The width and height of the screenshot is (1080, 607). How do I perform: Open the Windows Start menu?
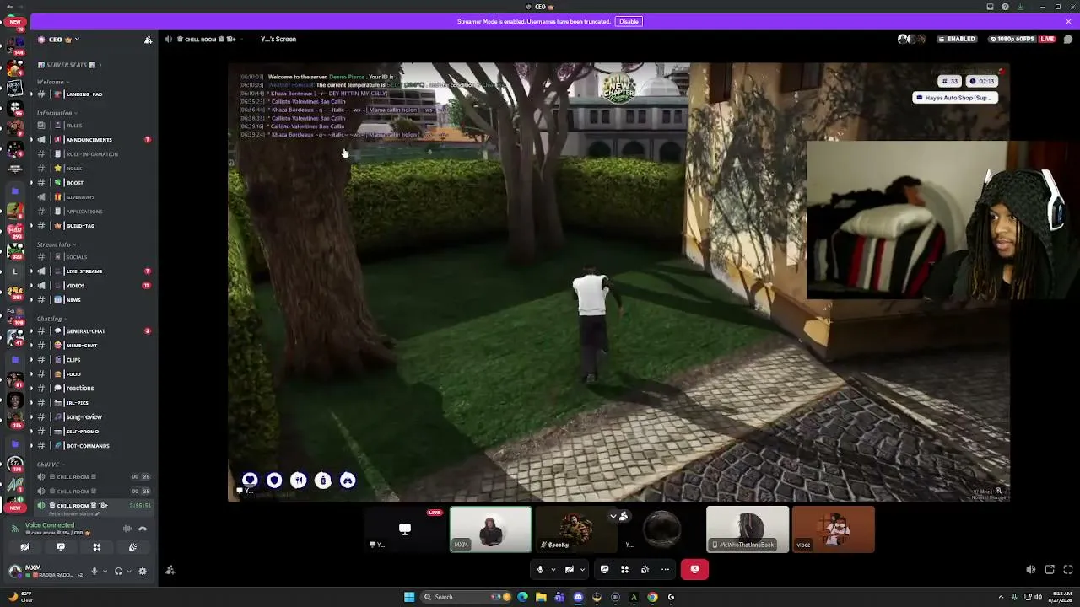point(409,597)
